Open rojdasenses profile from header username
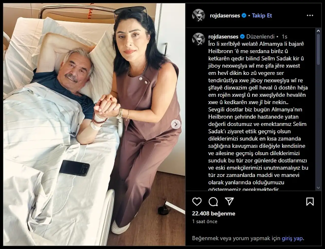 pyautogui.click(x=225, y=15)
